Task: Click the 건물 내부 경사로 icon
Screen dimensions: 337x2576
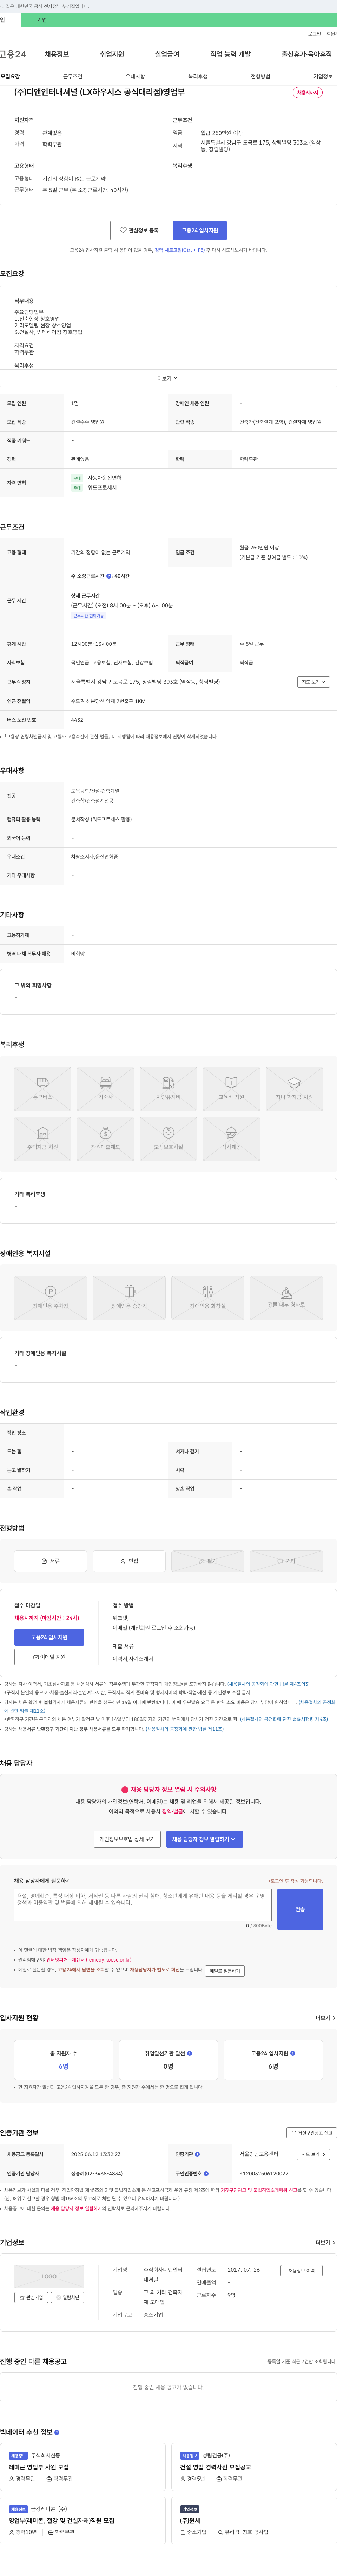Action: coord(286,1298)
